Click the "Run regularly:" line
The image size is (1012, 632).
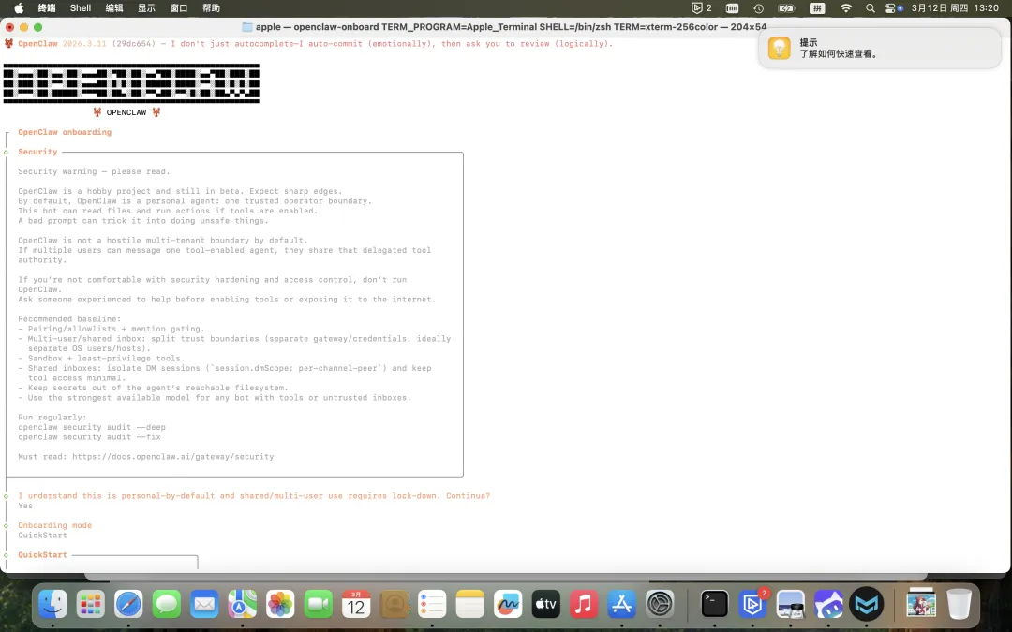coord(52,418)
